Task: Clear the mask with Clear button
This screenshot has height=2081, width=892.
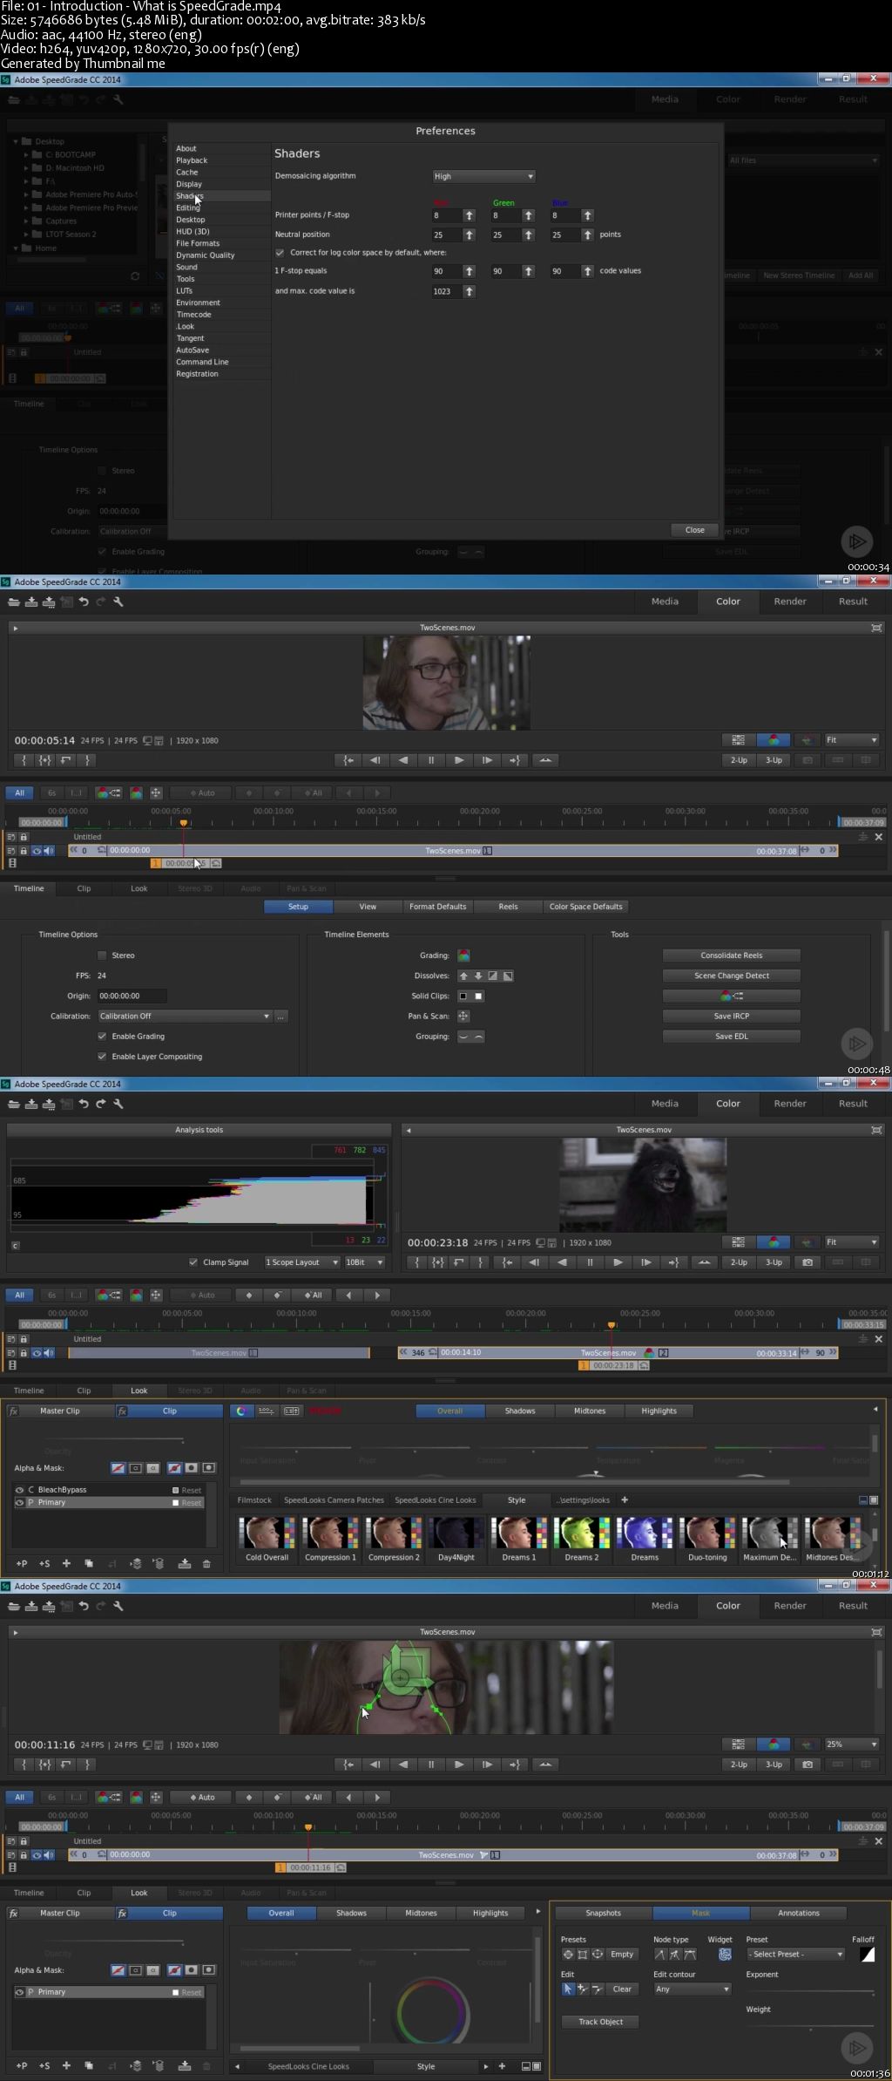Action: tap(622, 1989)
